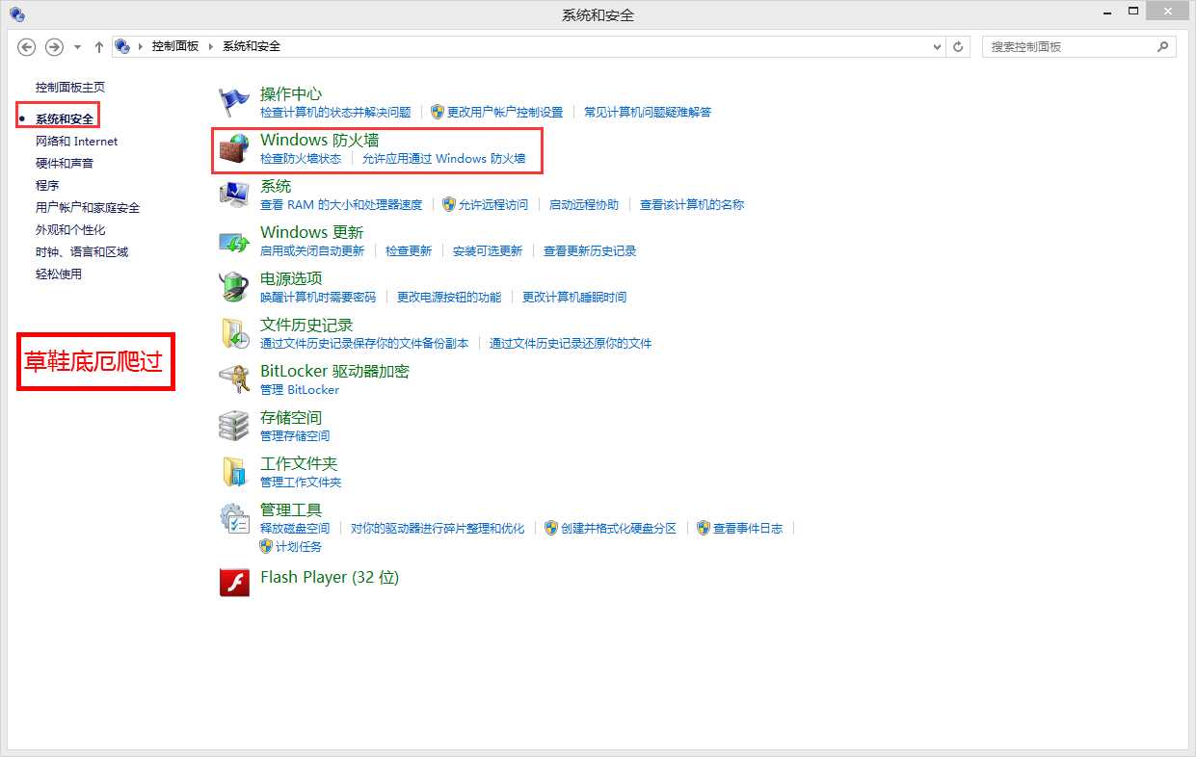Go forward with the forward arrow
Screen dimensions: 1196x757
55,46
